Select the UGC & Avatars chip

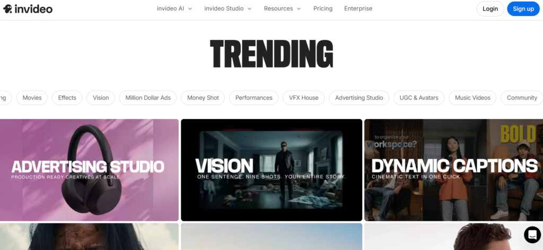click(x=419, y=98)
